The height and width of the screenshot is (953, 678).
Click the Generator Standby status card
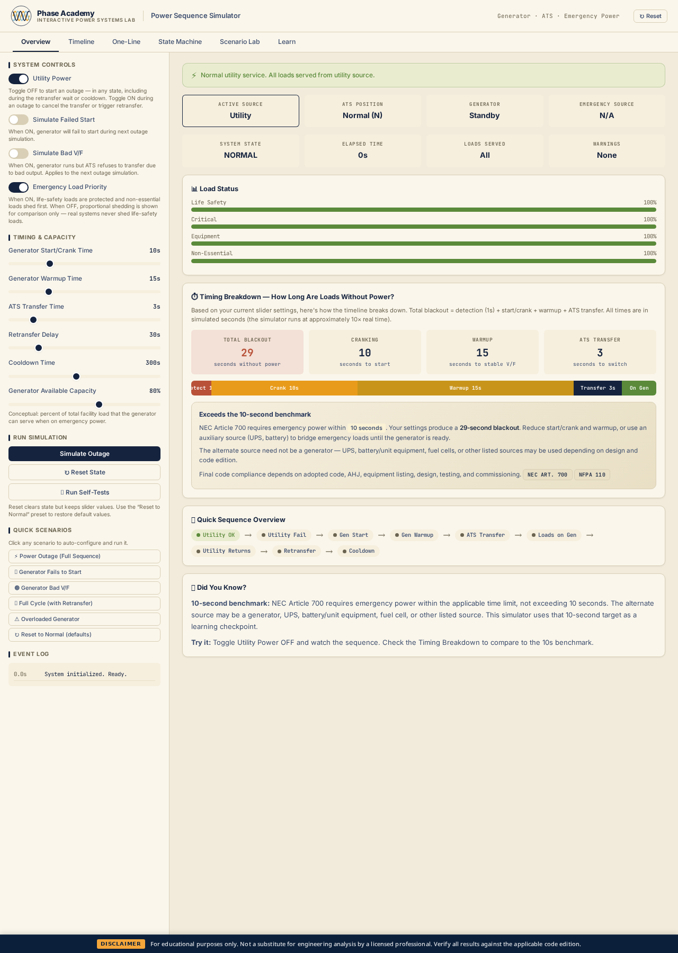pos(485,111)
